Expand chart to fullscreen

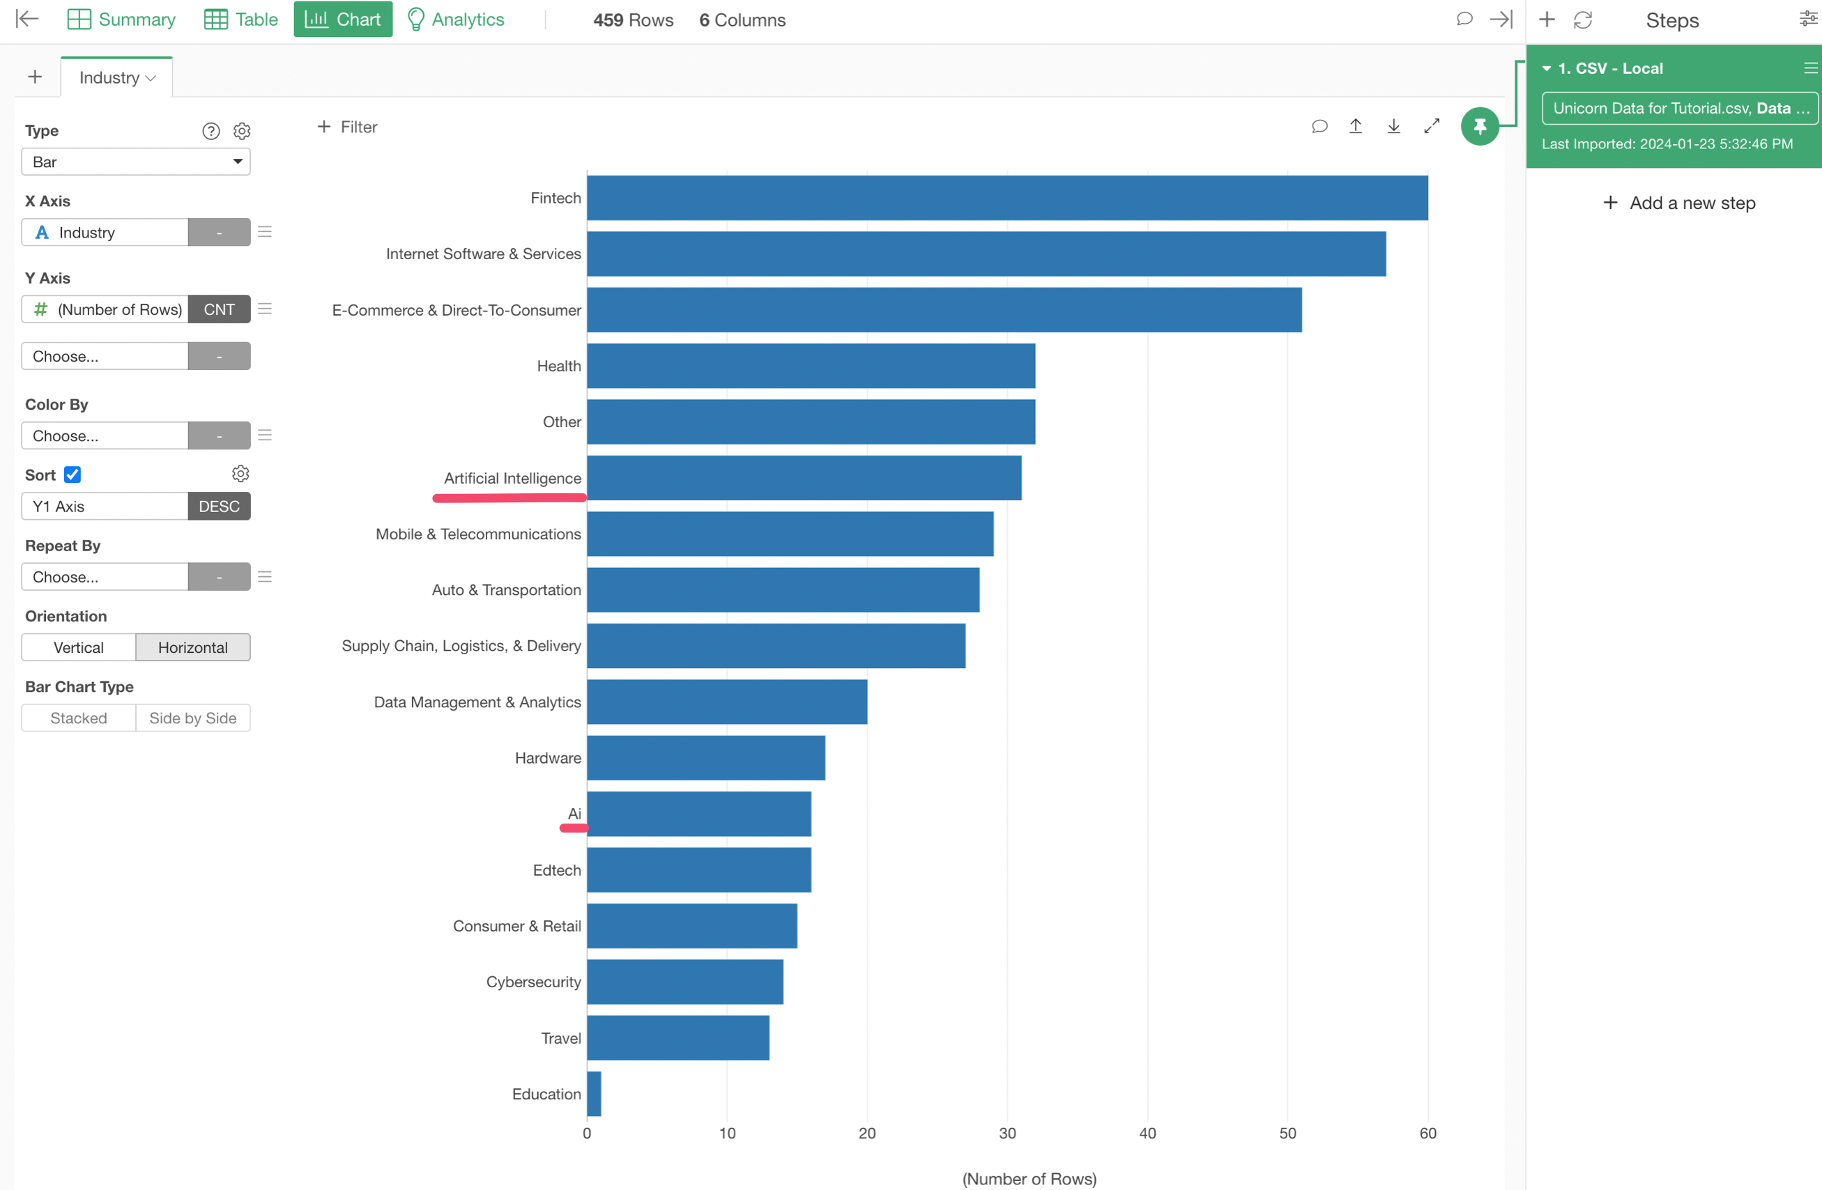(1432, 126)
